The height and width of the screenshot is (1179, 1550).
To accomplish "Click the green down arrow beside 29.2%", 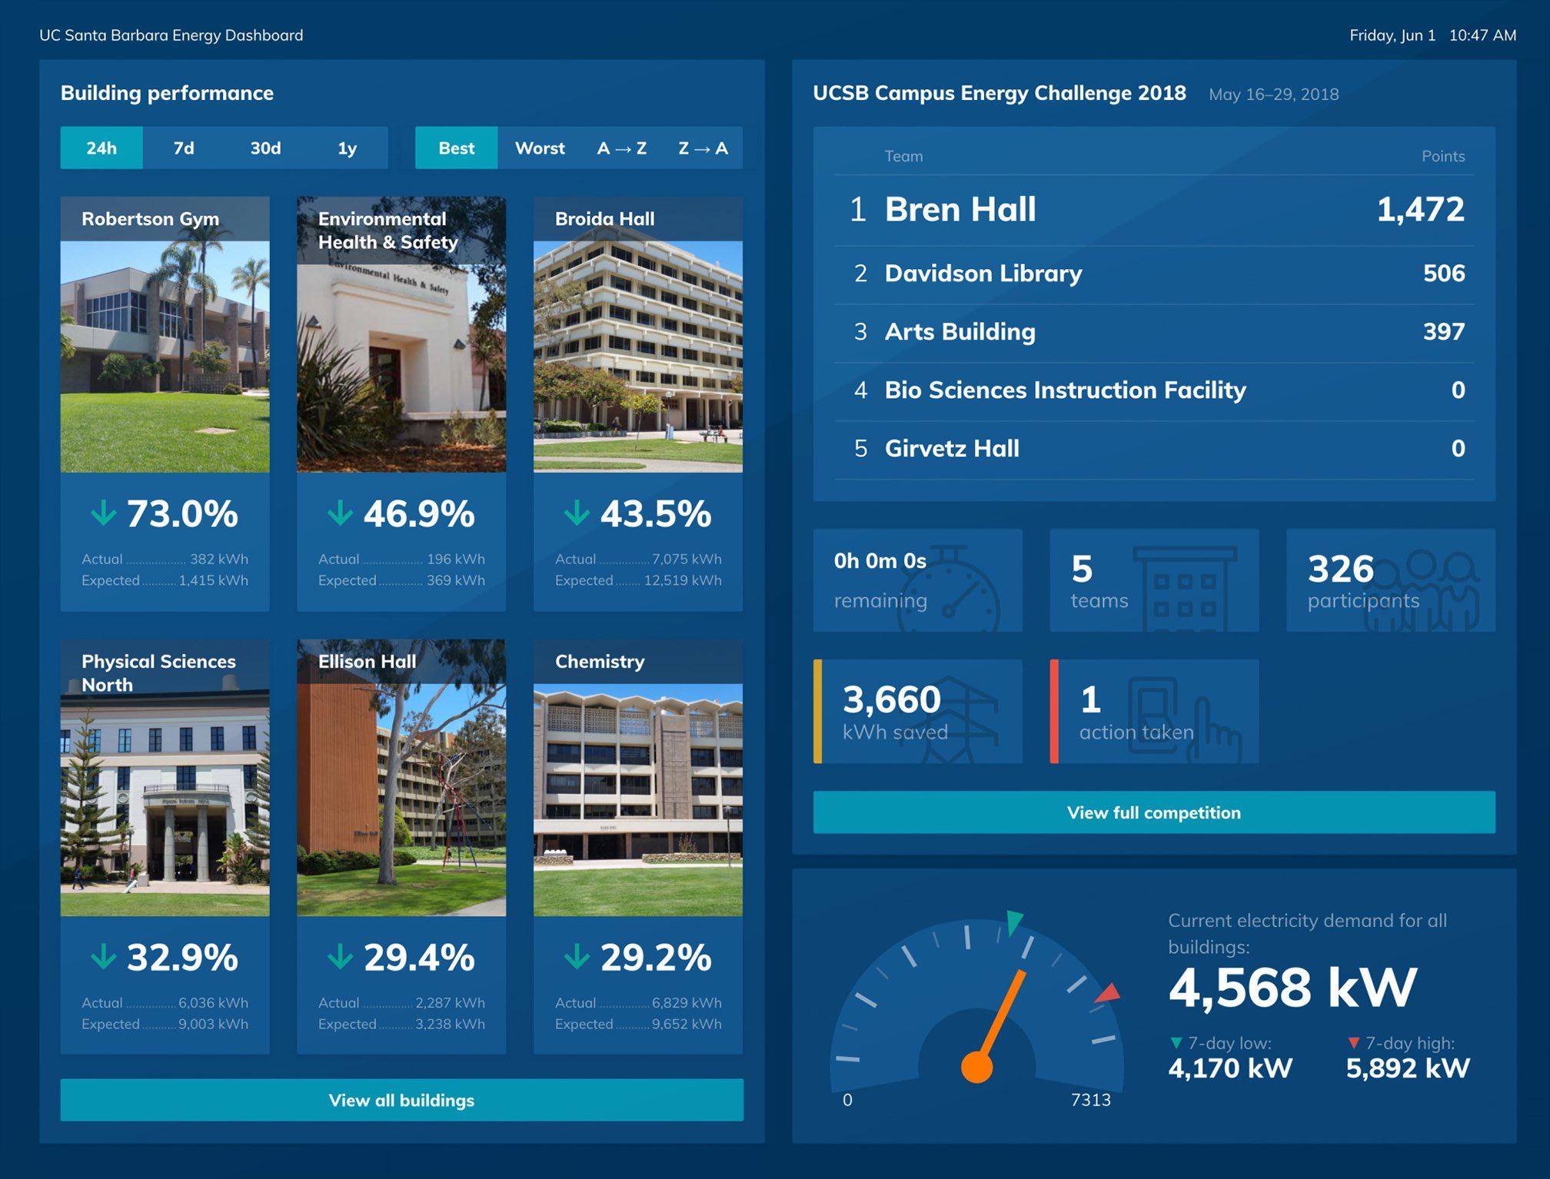I will tap(577, 957).
